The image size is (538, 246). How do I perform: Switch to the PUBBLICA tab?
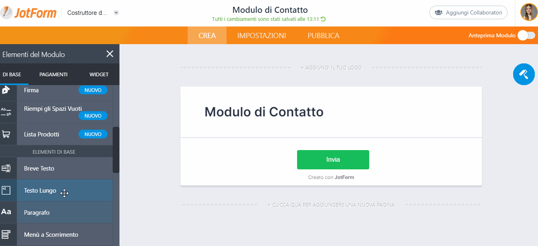[324, 35]
